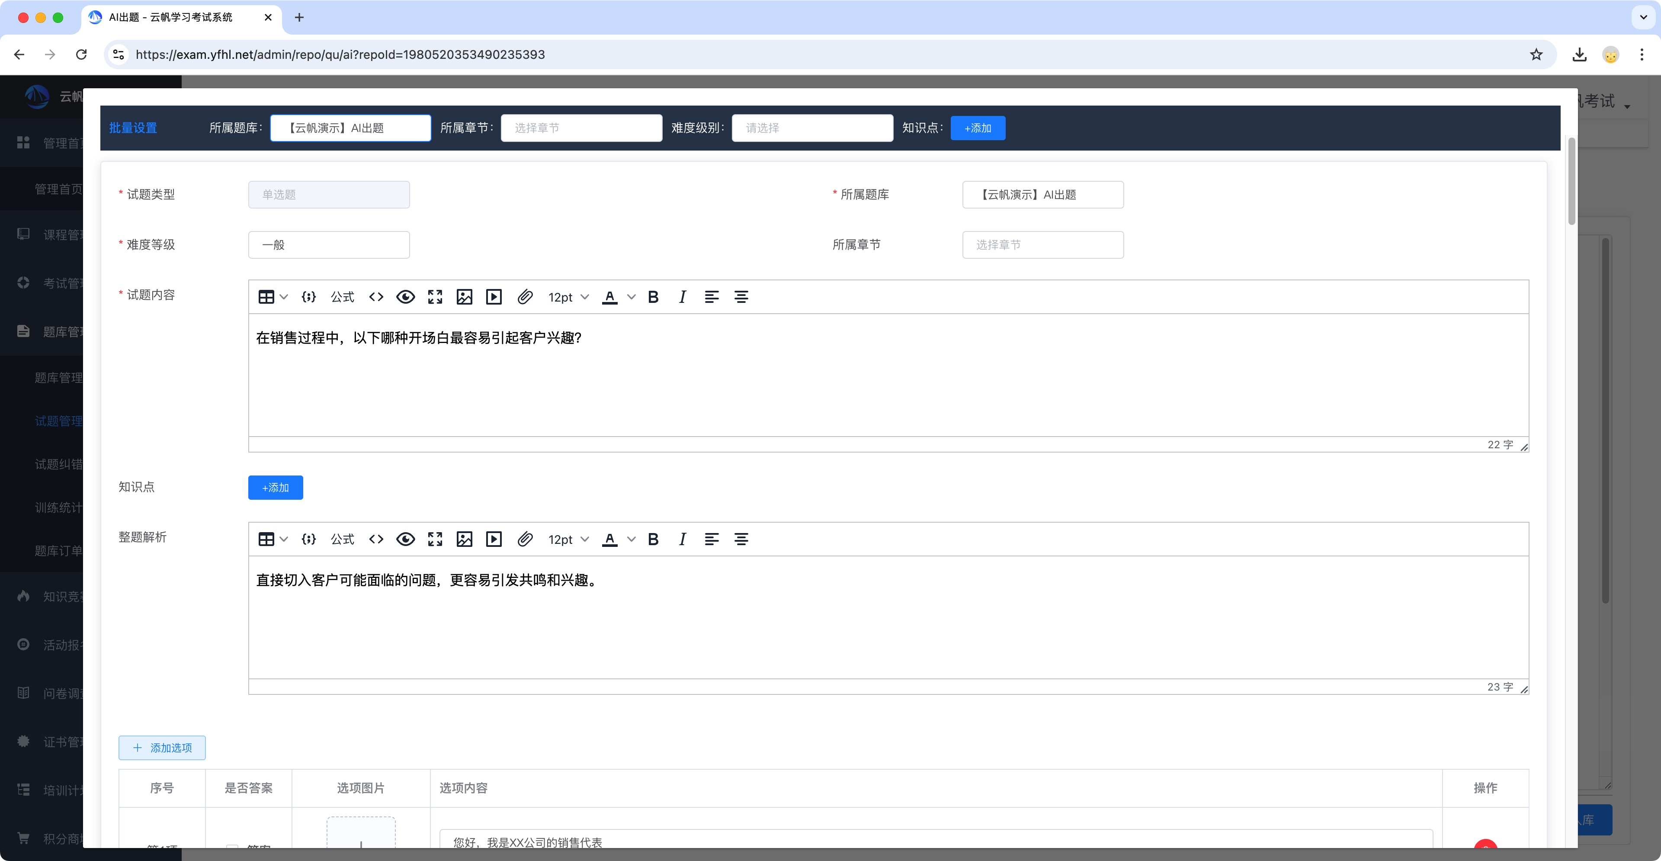Click code sample braces icon in 整题解析 toolbar

click(309, 539)
